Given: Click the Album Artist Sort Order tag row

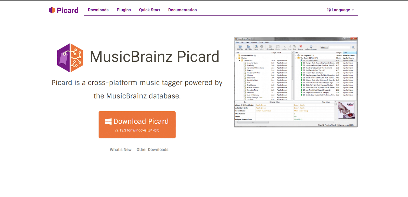Looking at the screenshot, I should pyautogui.click(x=285, y=105).
